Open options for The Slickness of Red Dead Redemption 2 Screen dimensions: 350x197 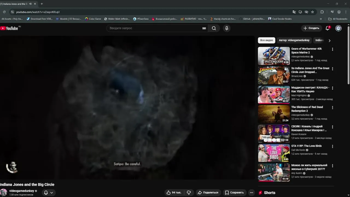coord(332,108)
